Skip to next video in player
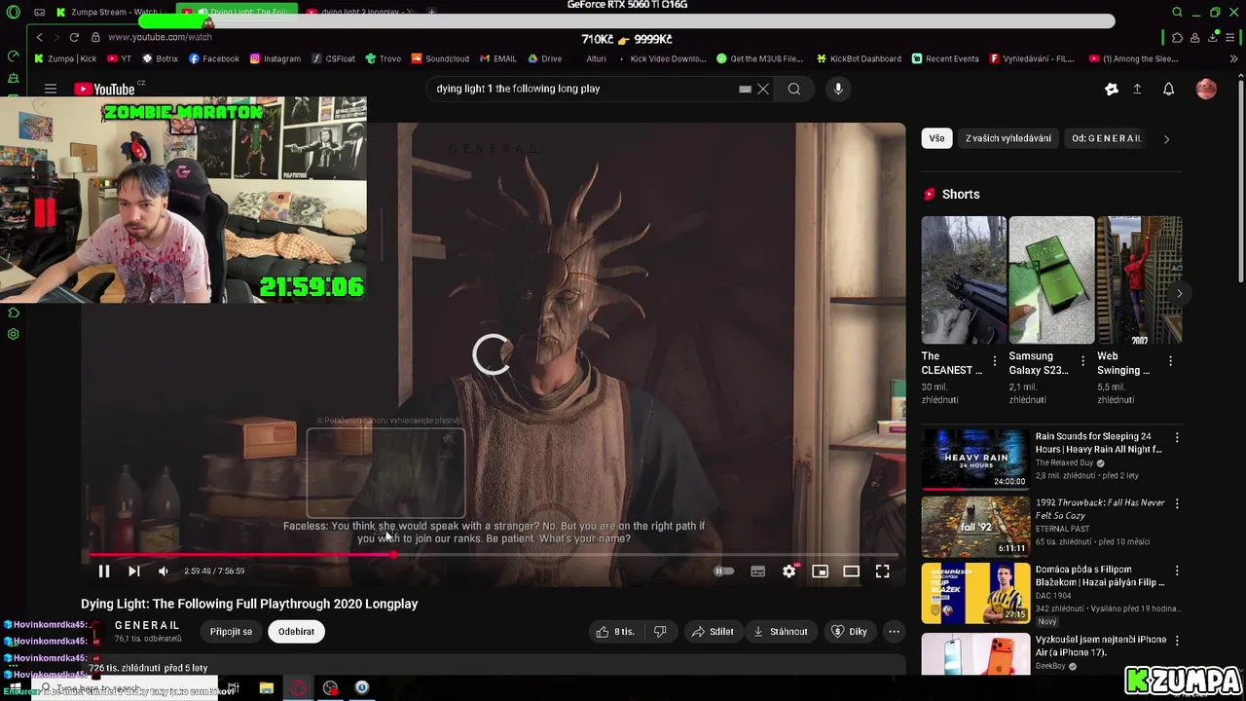1246x701 pixels. 134,572
